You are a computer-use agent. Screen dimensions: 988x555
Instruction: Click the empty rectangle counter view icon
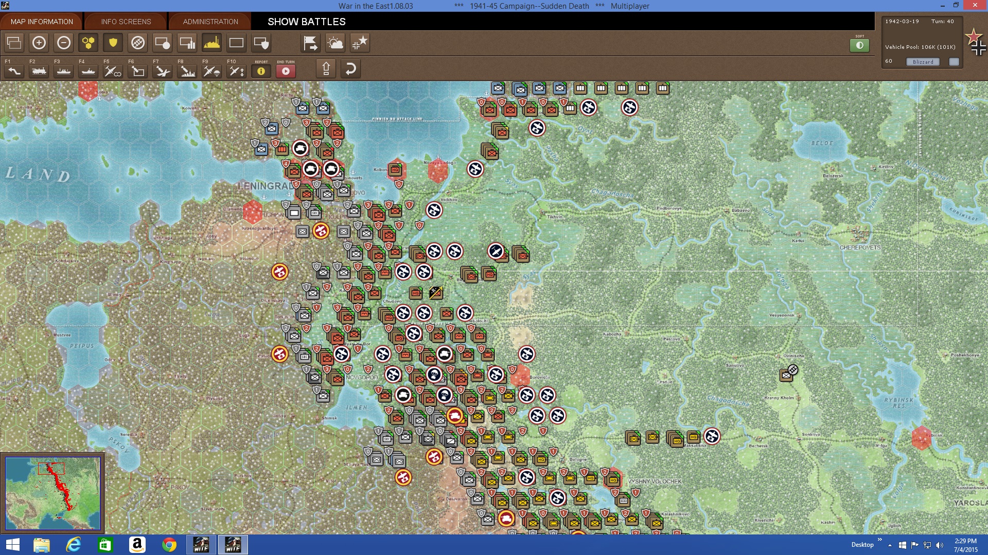point(236,43)
